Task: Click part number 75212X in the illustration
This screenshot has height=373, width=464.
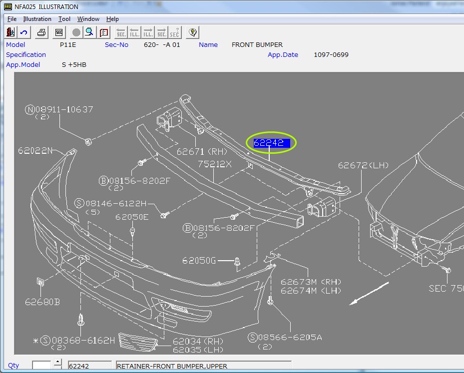Action: click(x=214, y=164)
